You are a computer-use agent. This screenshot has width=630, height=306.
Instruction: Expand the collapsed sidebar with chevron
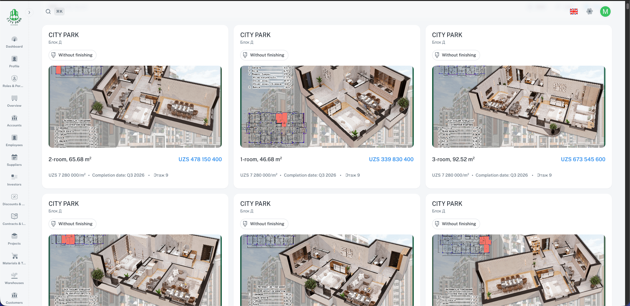[x=29, y=12]
